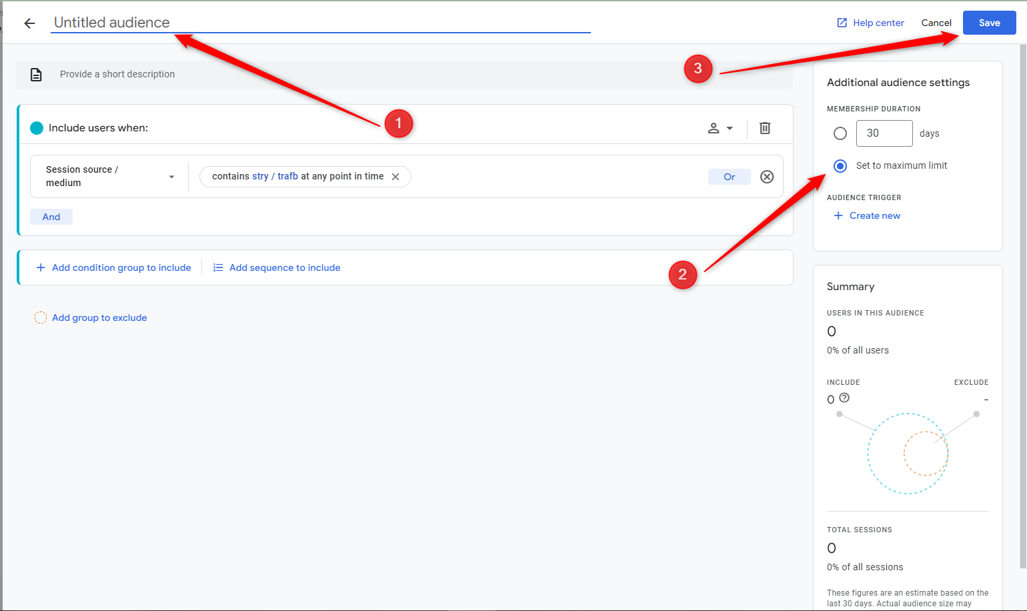Image resolution: width=1027 pixels, height=611 pixels.
Task: Select the 30 days membership duration radio
Action: click(840, 133)
